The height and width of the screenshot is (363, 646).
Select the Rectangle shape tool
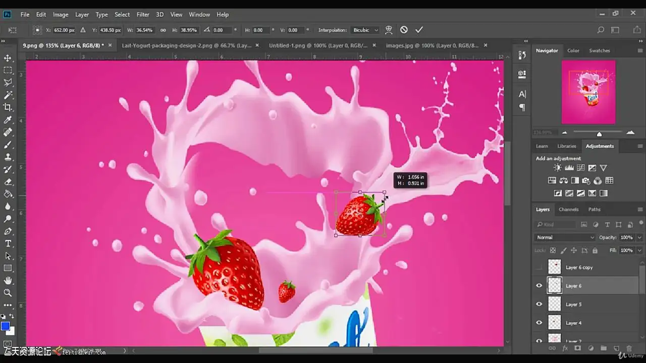tap(8, 268)
